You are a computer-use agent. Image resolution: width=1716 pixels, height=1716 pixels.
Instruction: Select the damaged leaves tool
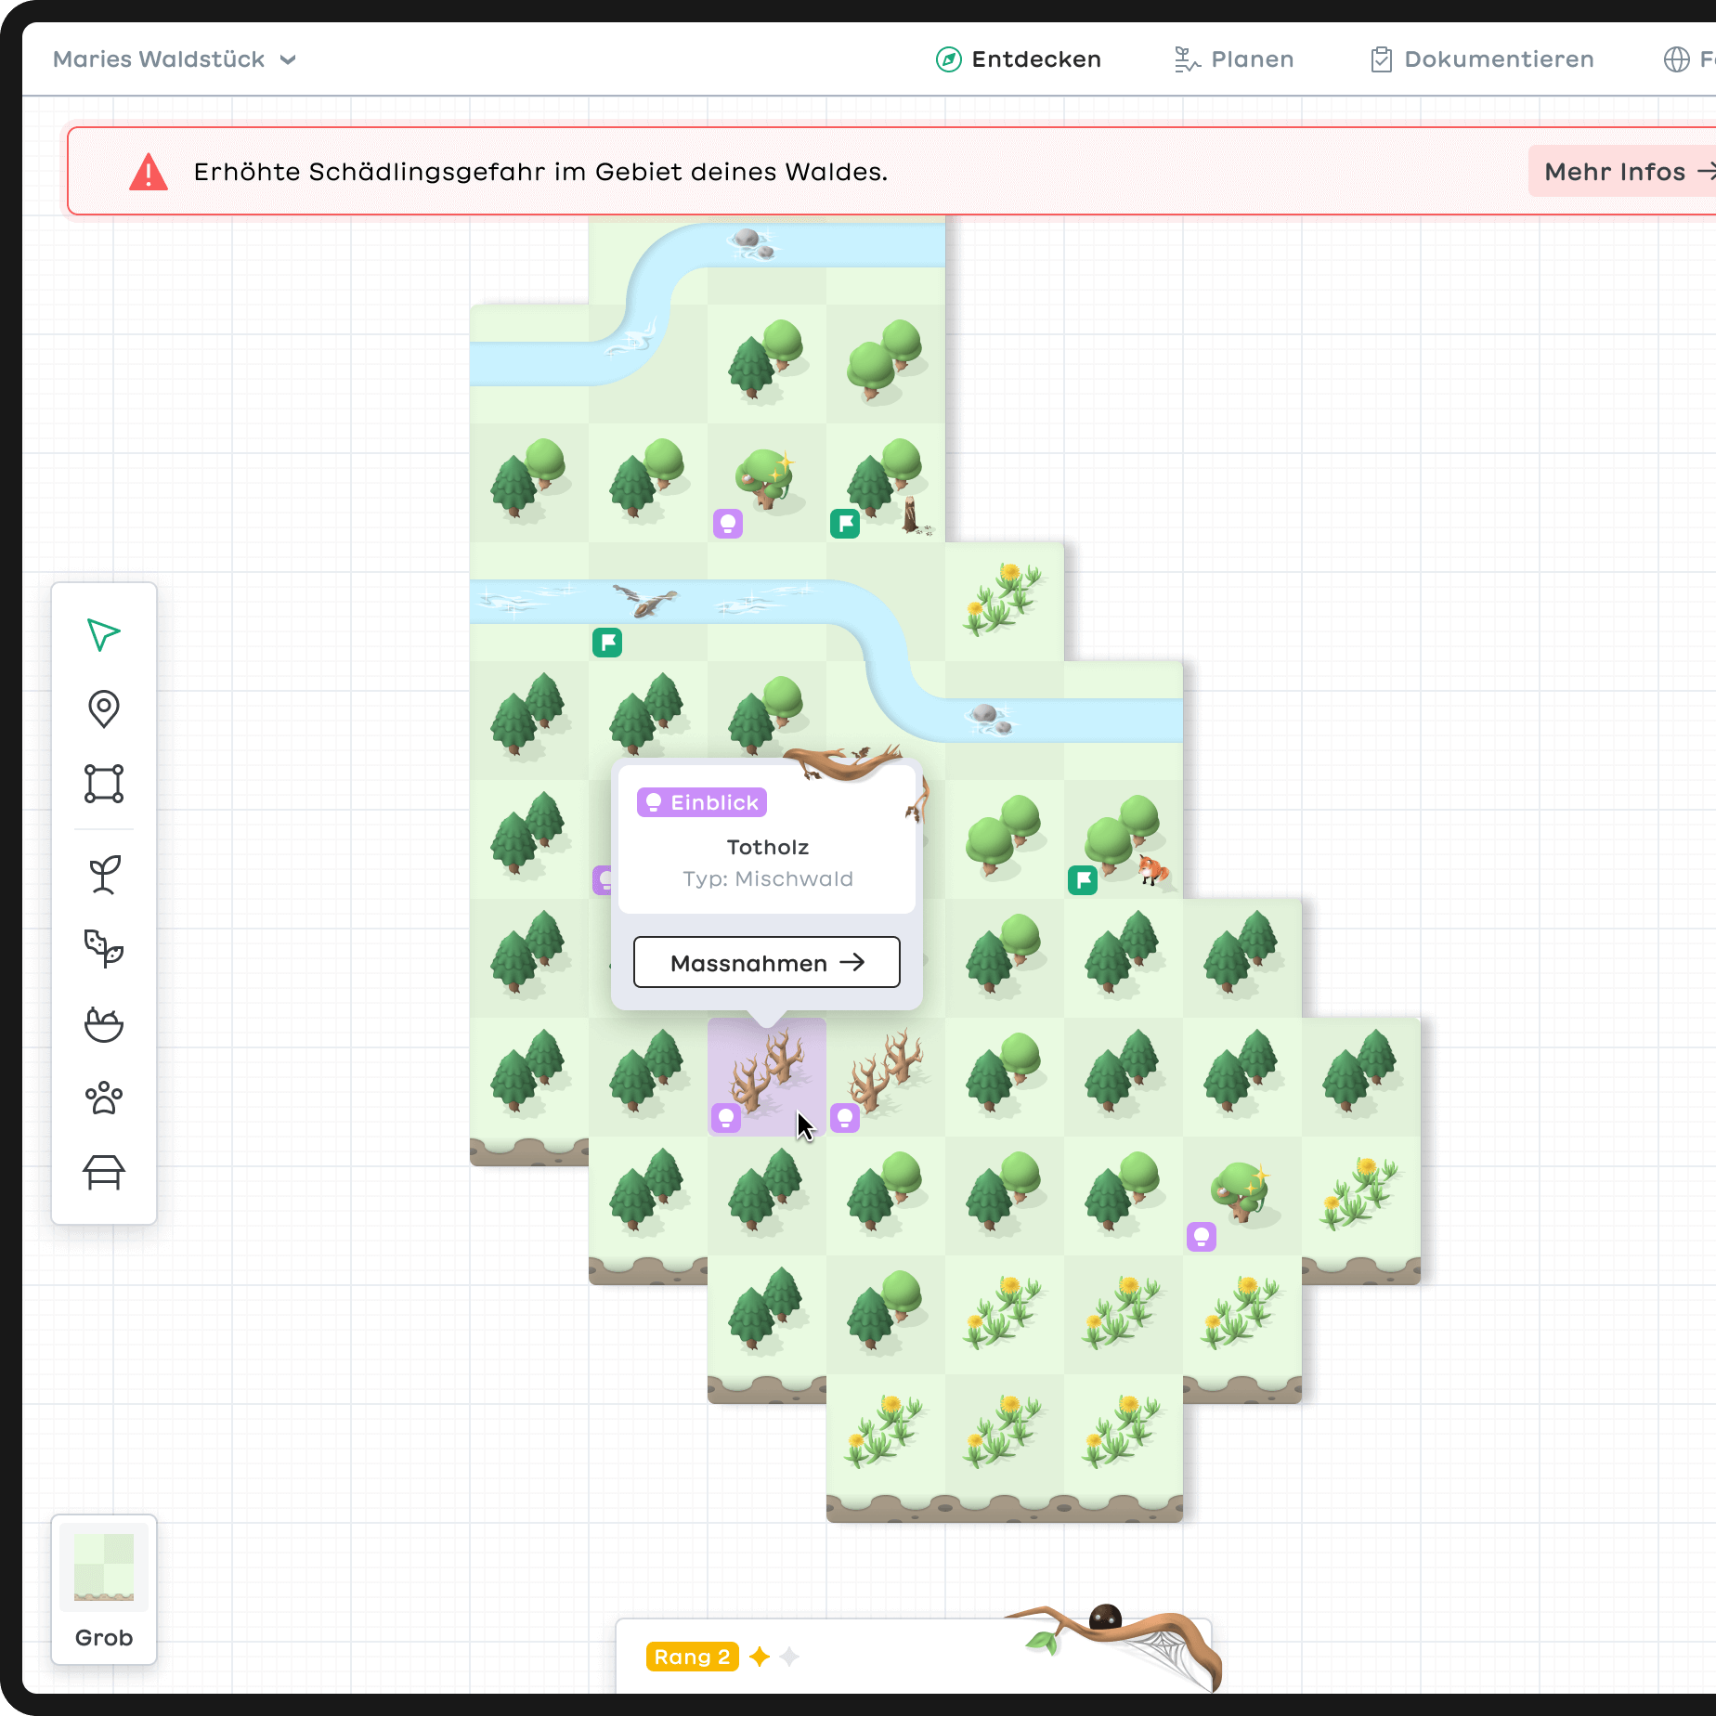pos(103,949)
